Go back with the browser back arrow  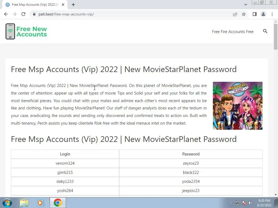[6, 14]
